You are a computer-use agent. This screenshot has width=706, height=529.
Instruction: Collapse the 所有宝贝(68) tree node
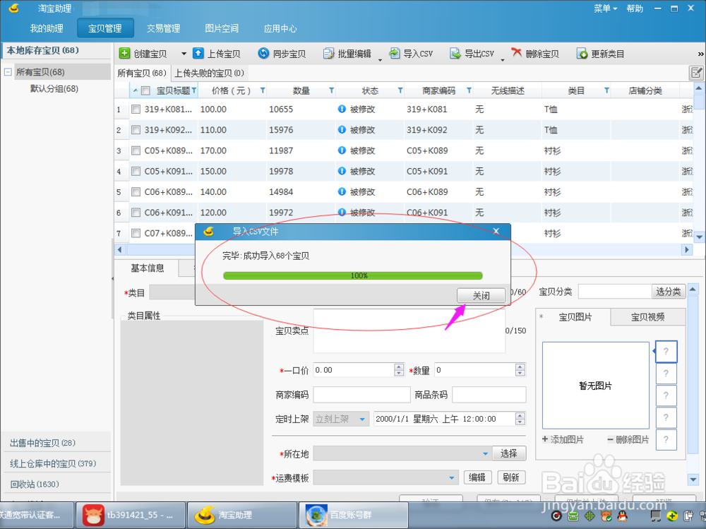[8, 71]
